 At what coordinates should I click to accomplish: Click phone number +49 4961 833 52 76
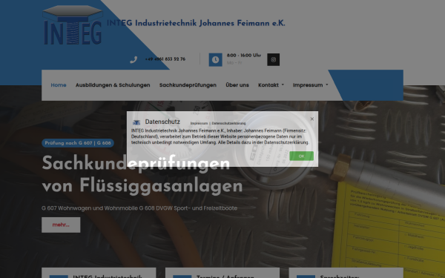click(x=165, y=59)
